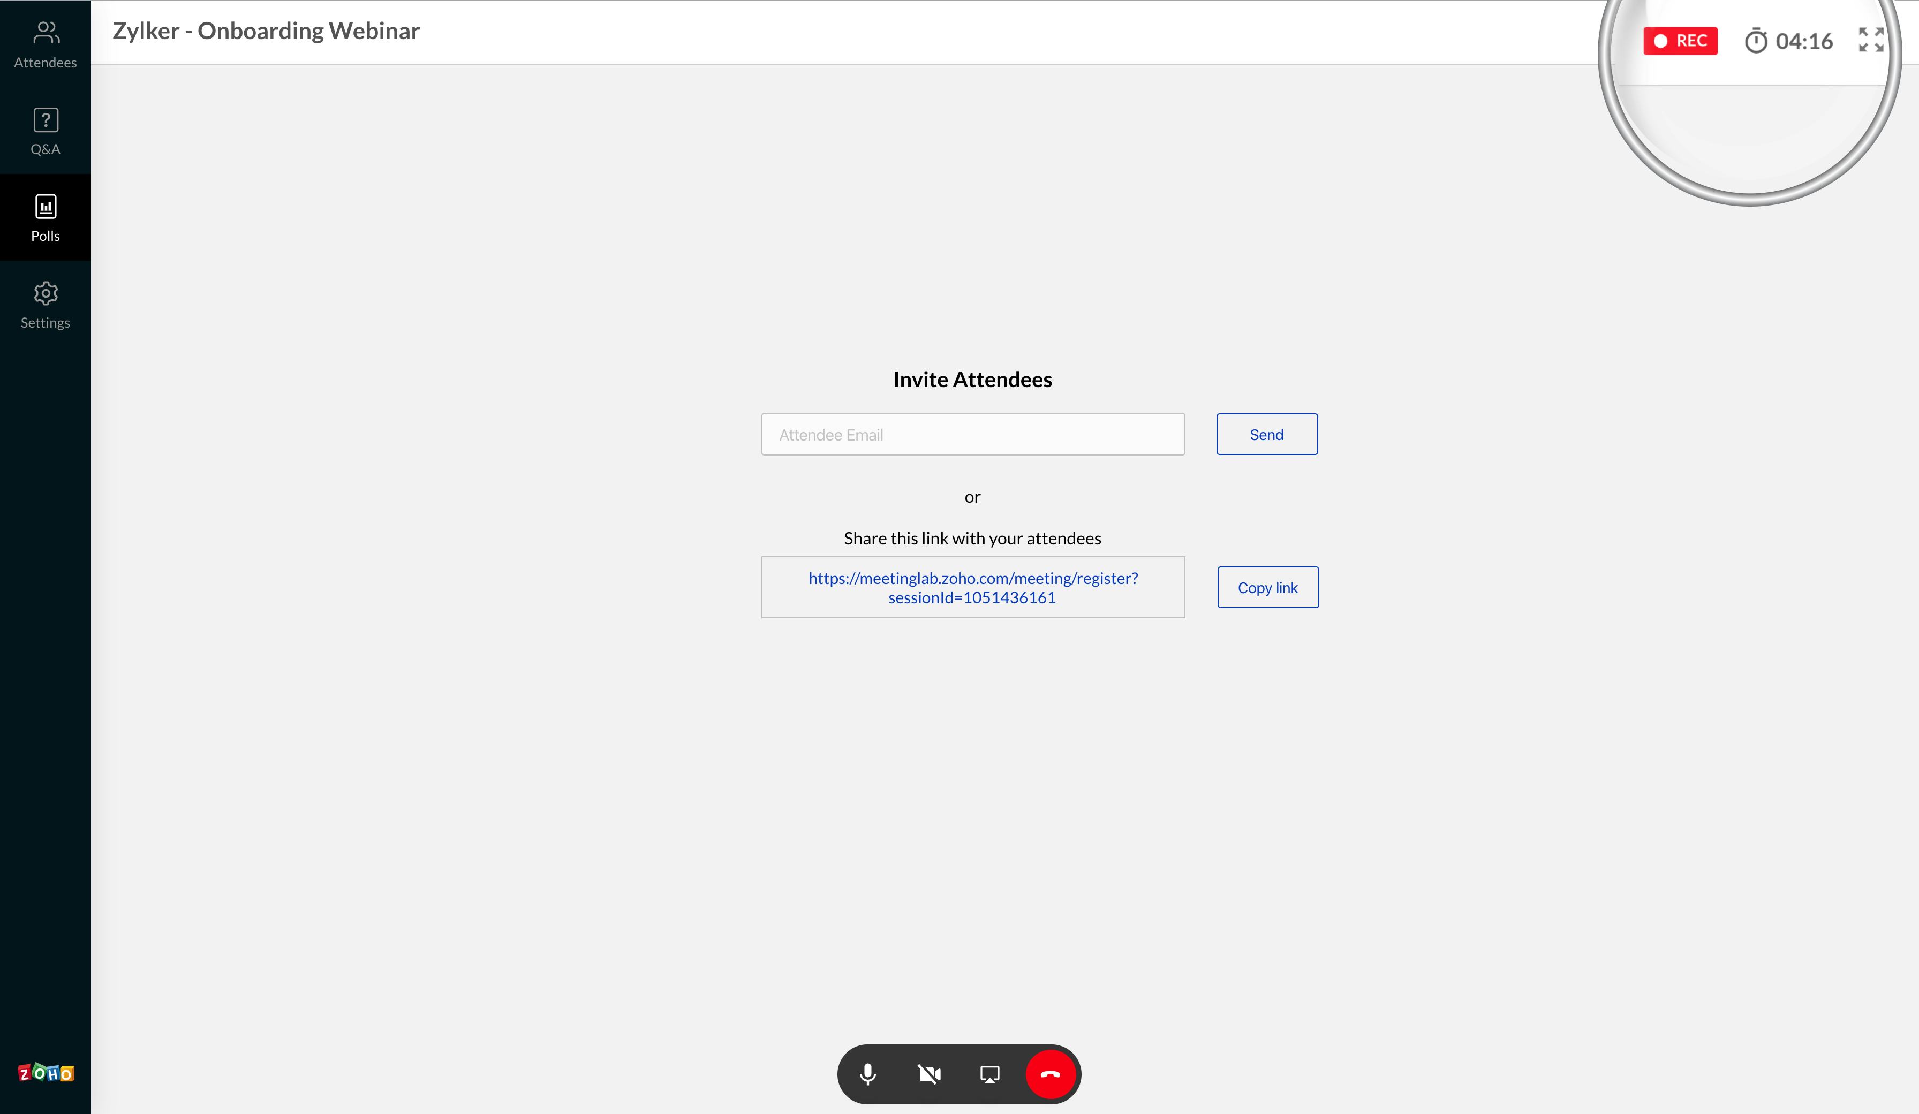1919x1114 pixels.
Task: Open the Q&A panel
Action: coord(45,131)
